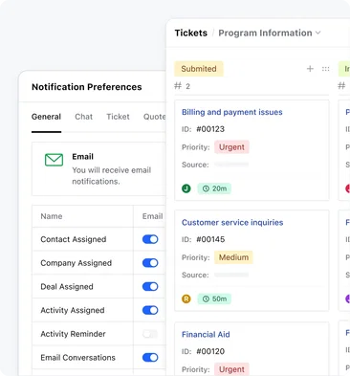Click Urgent priority badge on ticket #00123
This screenshot has width=350, height=376.
click(231, 147)
